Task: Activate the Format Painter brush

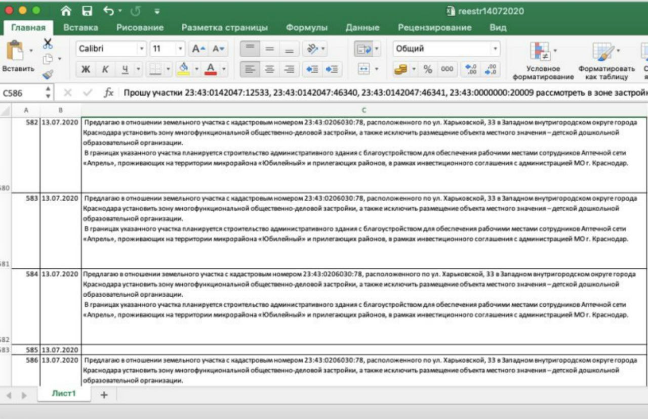Action: (x=48, y=75)
